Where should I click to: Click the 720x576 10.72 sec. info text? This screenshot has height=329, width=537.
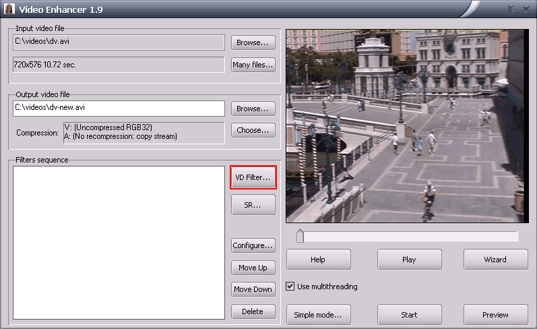click(45, 65)
